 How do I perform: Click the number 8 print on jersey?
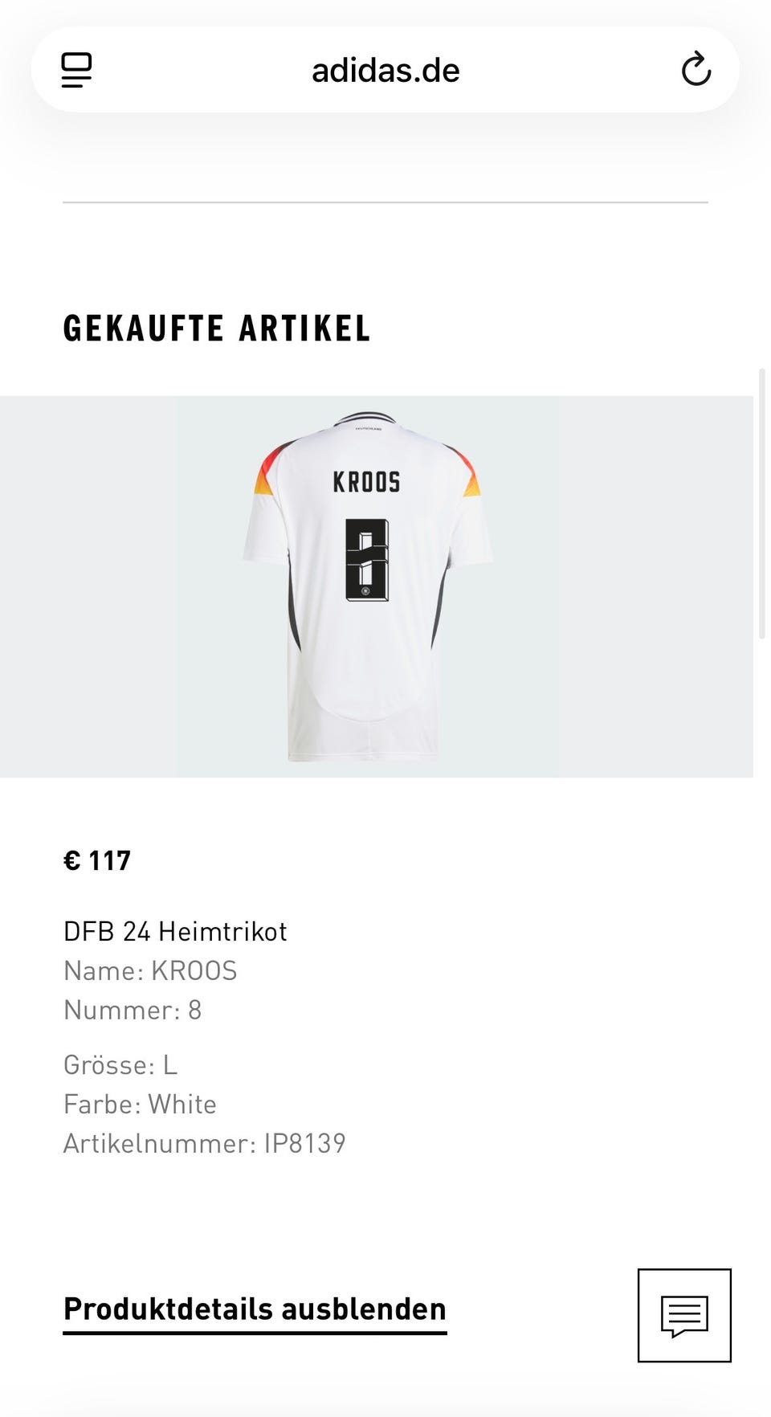[x=367, y=560]
